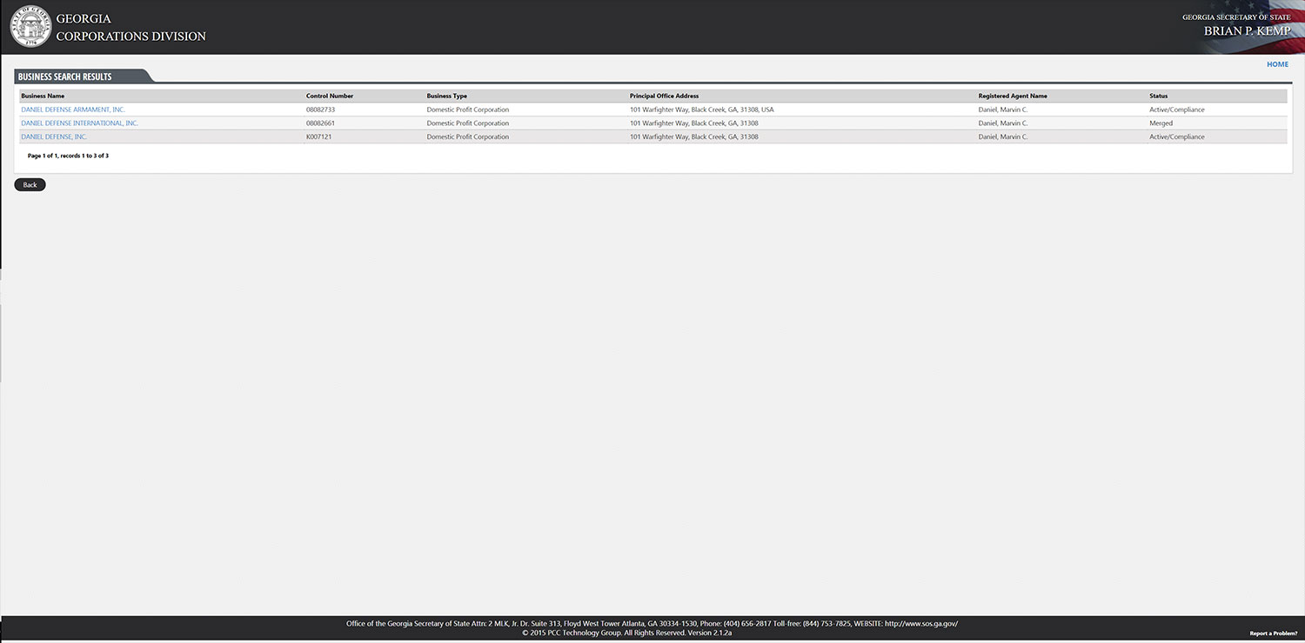Sort by Principal Office Address column header

[x=664, y=96]
